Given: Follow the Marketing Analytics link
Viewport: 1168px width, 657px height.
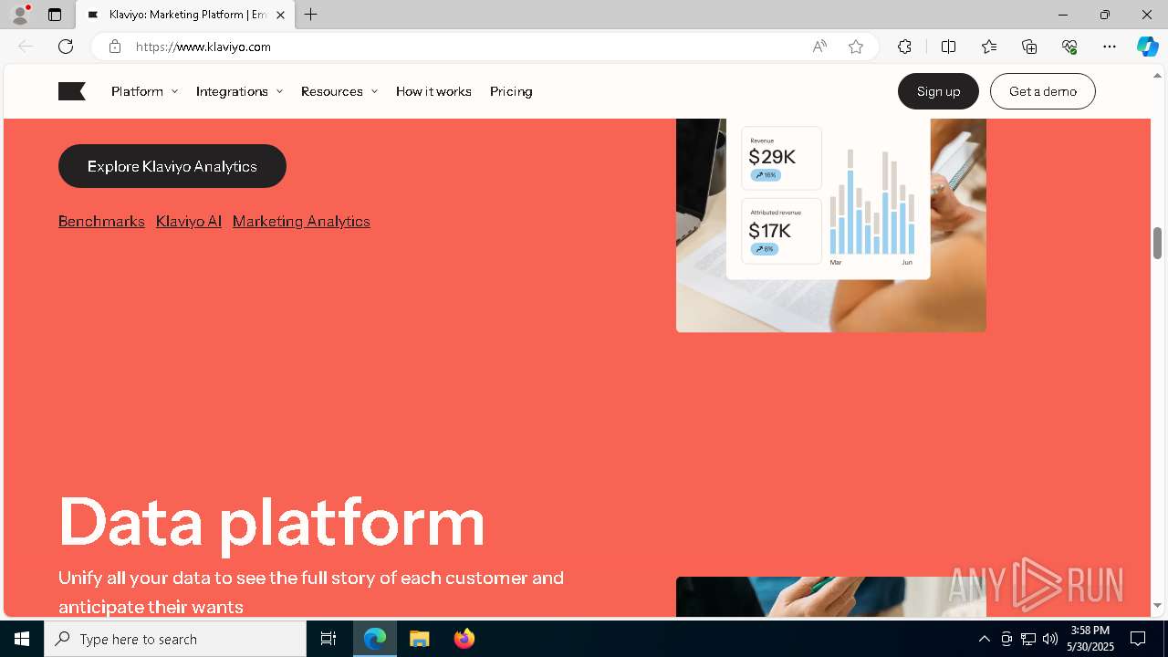Looking at the screenshot, I should tap(301, 221).
